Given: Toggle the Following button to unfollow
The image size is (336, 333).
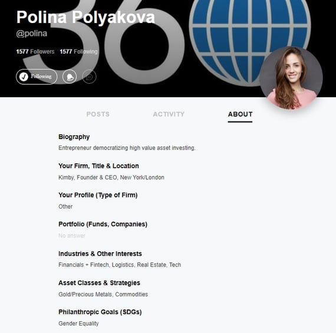Looking at the screenshot, I should tap(37, 77).
